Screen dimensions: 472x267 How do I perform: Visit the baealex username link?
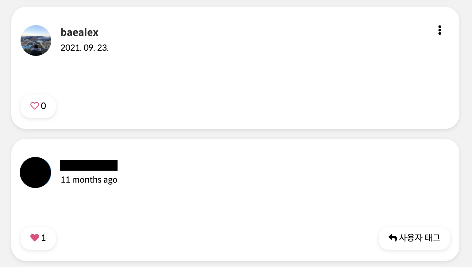pyautogui.click(x=79, y=32)
